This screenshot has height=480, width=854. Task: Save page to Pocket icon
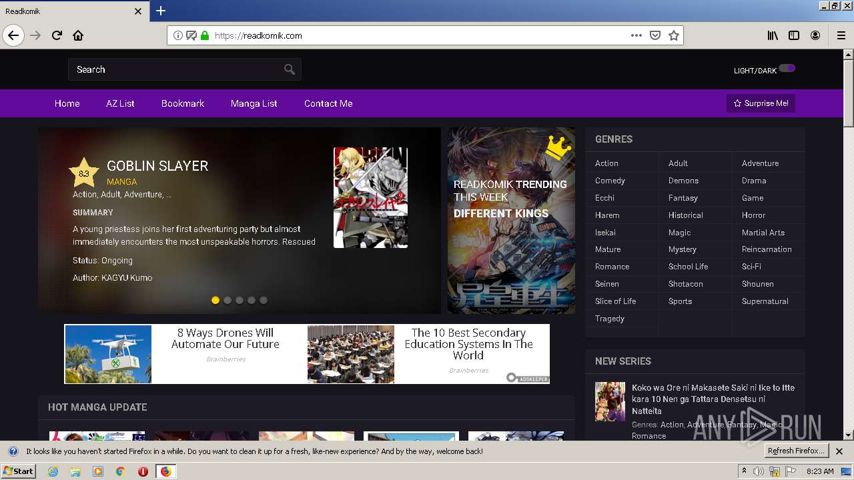coord(655,35)
